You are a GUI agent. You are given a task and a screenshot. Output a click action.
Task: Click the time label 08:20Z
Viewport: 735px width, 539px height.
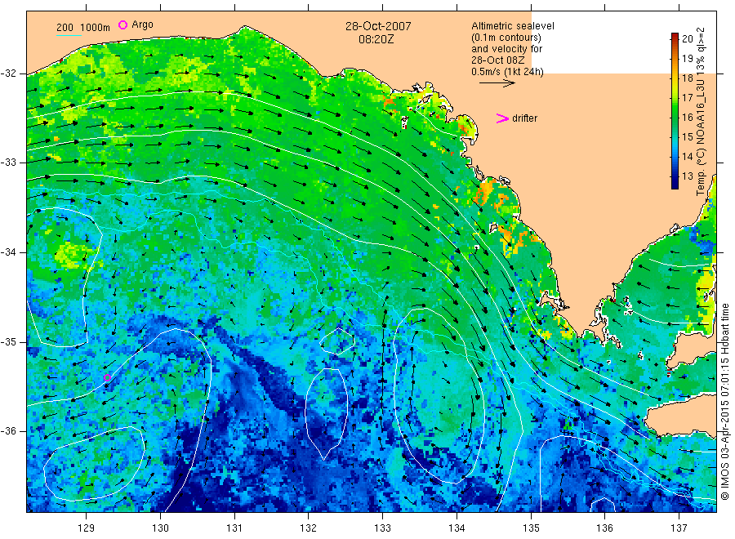pyautogui.click(x=376, y=39)
